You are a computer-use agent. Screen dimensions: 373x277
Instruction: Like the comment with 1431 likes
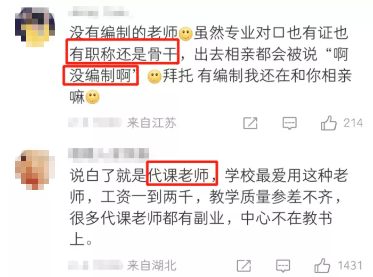322,265
